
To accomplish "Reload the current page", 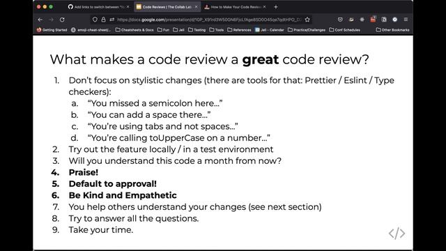I will (x=62, y=20).
